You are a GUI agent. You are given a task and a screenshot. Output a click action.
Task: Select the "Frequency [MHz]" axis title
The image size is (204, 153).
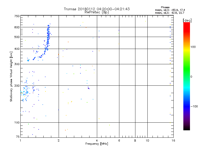(x=97, y=144)
